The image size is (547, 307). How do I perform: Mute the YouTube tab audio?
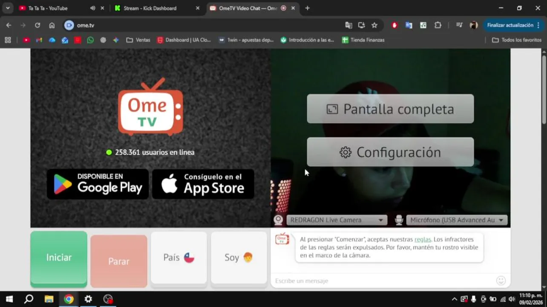[93, 8]
